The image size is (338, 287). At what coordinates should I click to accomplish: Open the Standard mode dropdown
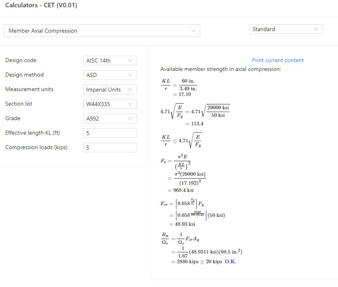(x=286, y=29)
